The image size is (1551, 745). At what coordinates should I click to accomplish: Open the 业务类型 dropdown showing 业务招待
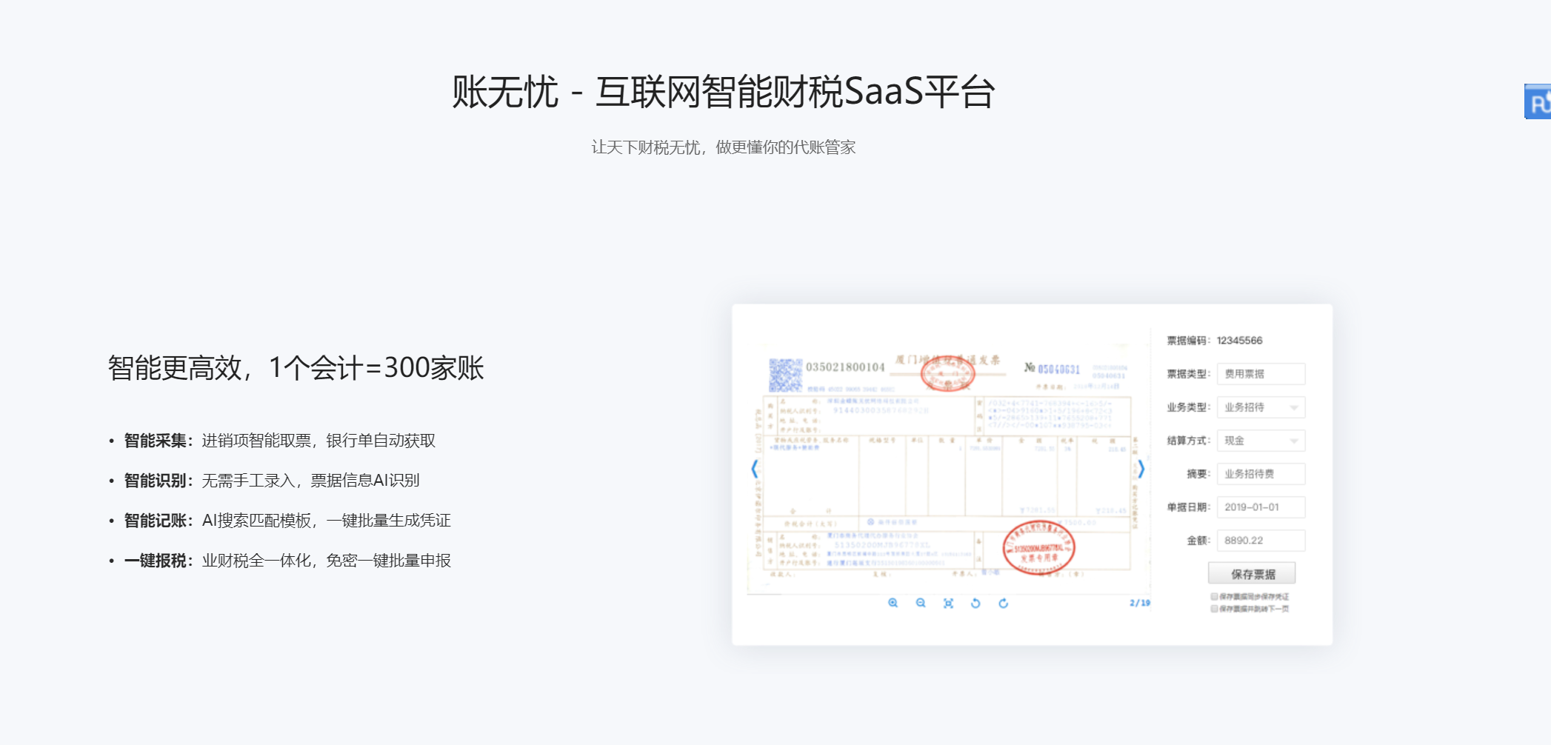[x=1261, y=407]
